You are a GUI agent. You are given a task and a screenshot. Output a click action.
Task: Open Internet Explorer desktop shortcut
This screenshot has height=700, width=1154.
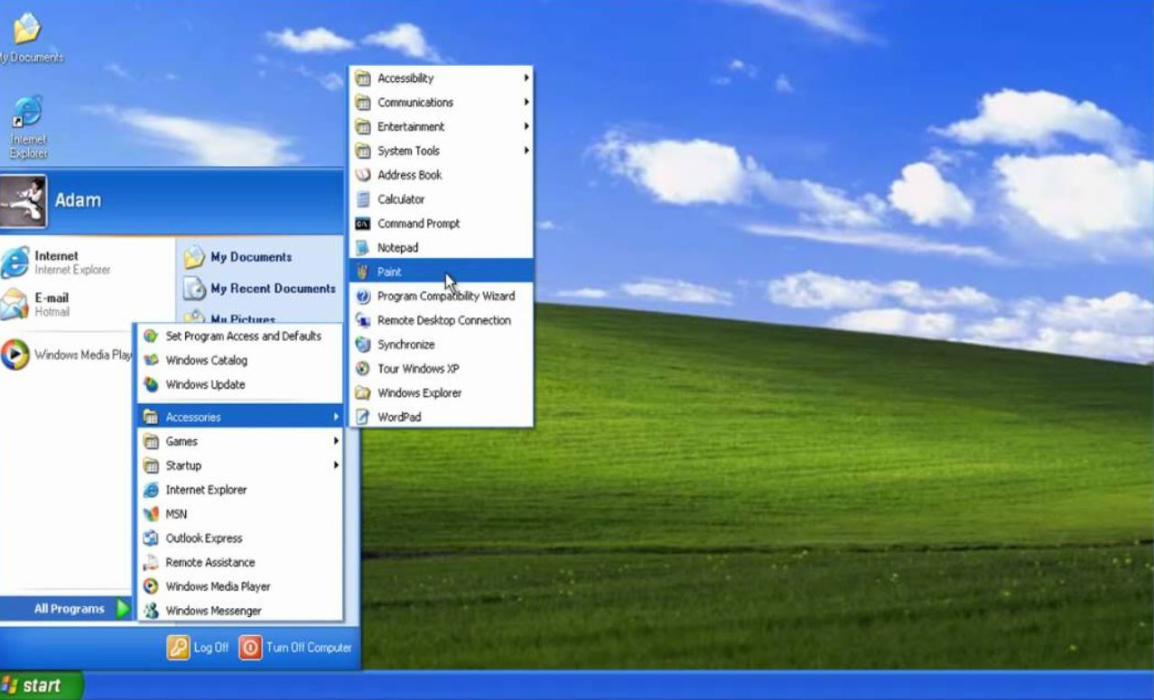tap(28, 115)
